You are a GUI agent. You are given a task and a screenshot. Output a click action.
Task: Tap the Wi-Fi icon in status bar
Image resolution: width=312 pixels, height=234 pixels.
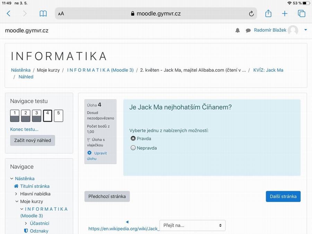289,3
